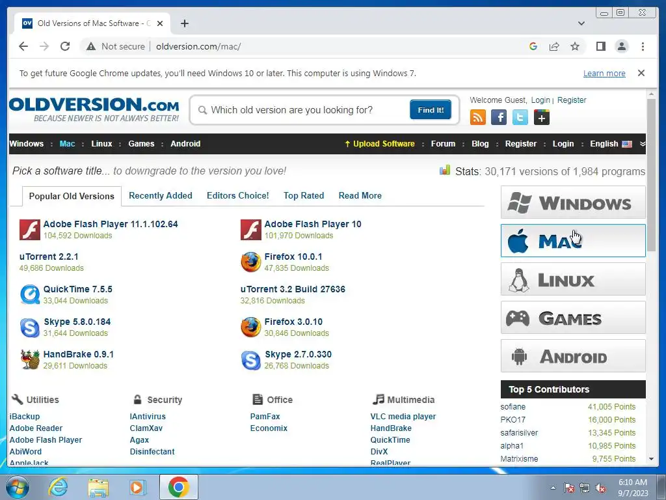Select Linux in the black nav bar
The height and width of the screenshot is (500, 666).
pyautogui.click(x=101, y=144)
